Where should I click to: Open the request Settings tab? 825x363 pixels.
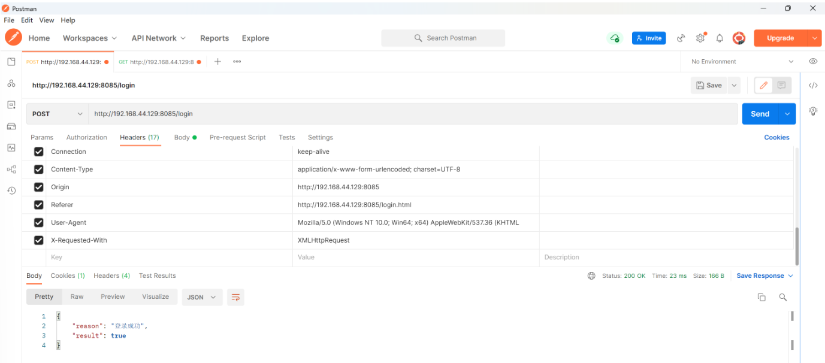click(321, 137)
